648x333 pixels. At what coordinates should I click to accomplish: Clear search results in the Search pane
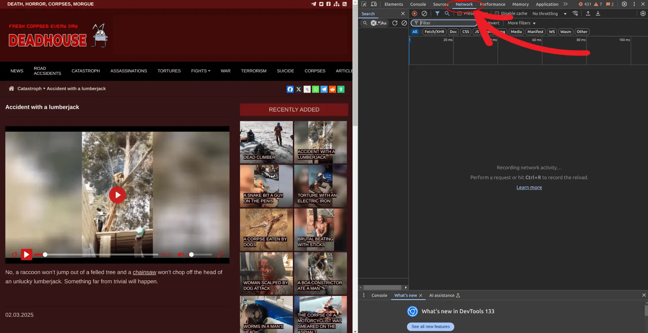click(x=404, y=23)
